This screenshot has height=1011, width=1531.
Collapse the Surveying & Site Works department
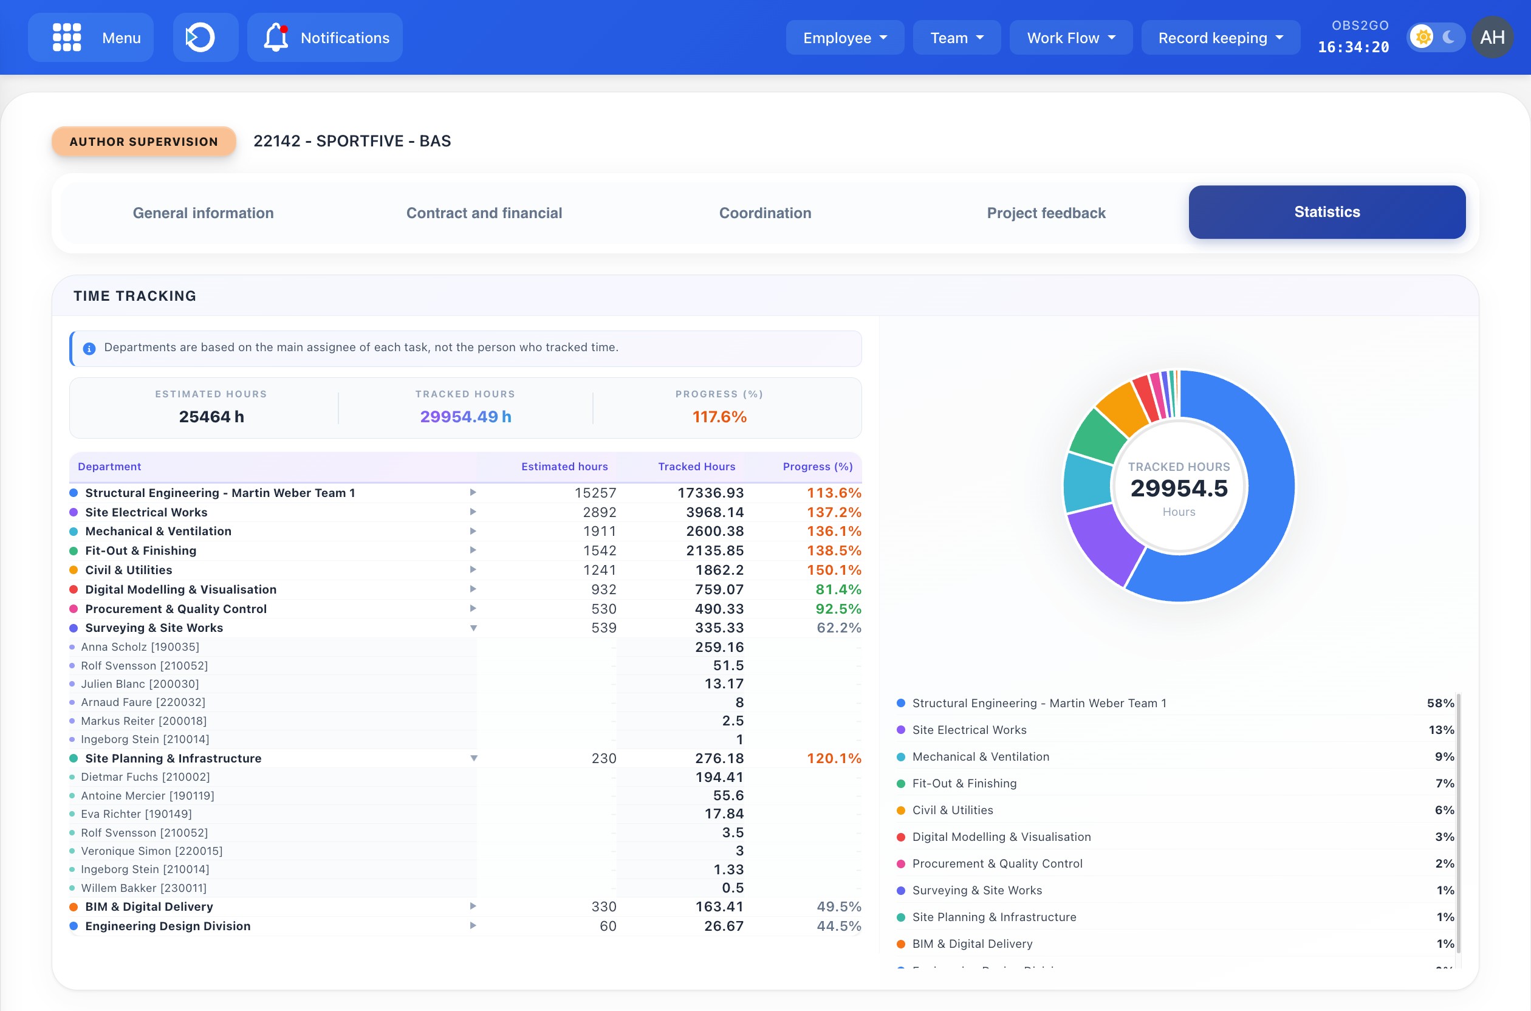[x=474, y=628]
